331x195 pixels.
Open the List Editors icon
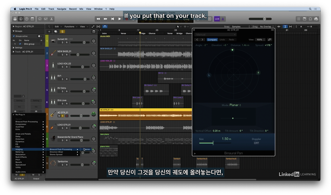click(x=299, y=19)
